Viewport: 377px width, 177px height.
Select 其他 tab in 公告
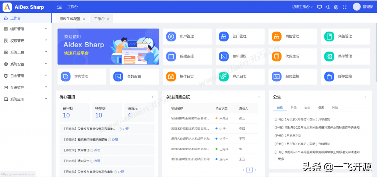[x=335, y=108]
